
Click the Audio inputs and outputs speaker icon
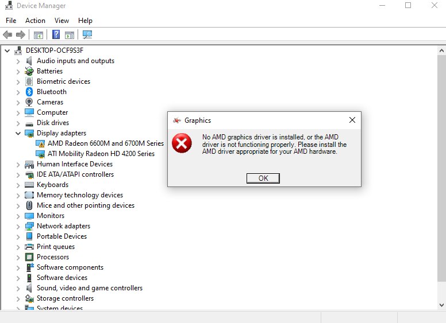pos(29,61)
